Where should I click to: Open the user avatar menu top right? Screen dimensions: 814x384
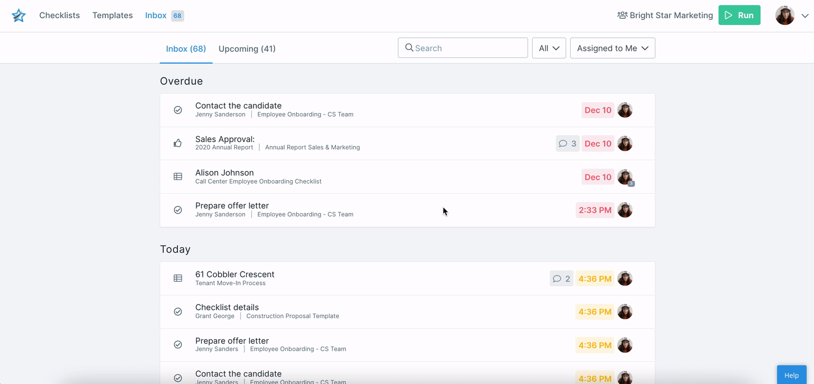point(785,15)
